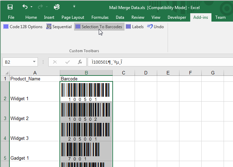Image resolution: width=233 pixels, height=167 pixels.
Task: Select barcode cell 100501
Action: pyautogui.click(x=86, y=92)
